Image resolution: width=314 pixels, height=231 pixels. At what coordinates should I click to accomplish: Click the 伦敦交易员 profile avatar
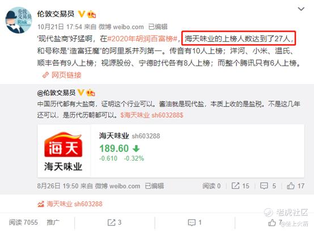(19, 20)
